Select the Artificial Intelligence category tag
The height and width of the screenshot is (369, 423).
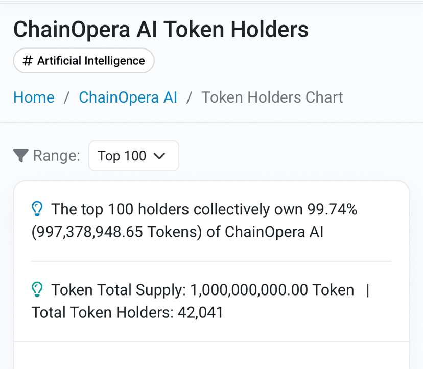[84, 61]
